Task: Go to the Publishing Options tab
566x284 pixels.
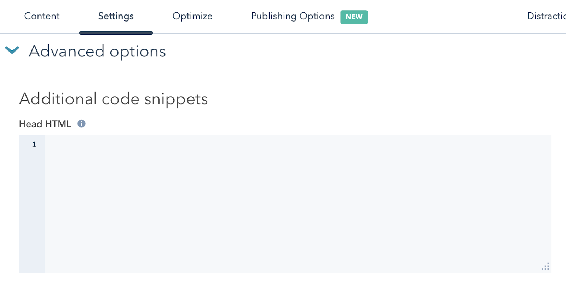Action: [293, 16]
